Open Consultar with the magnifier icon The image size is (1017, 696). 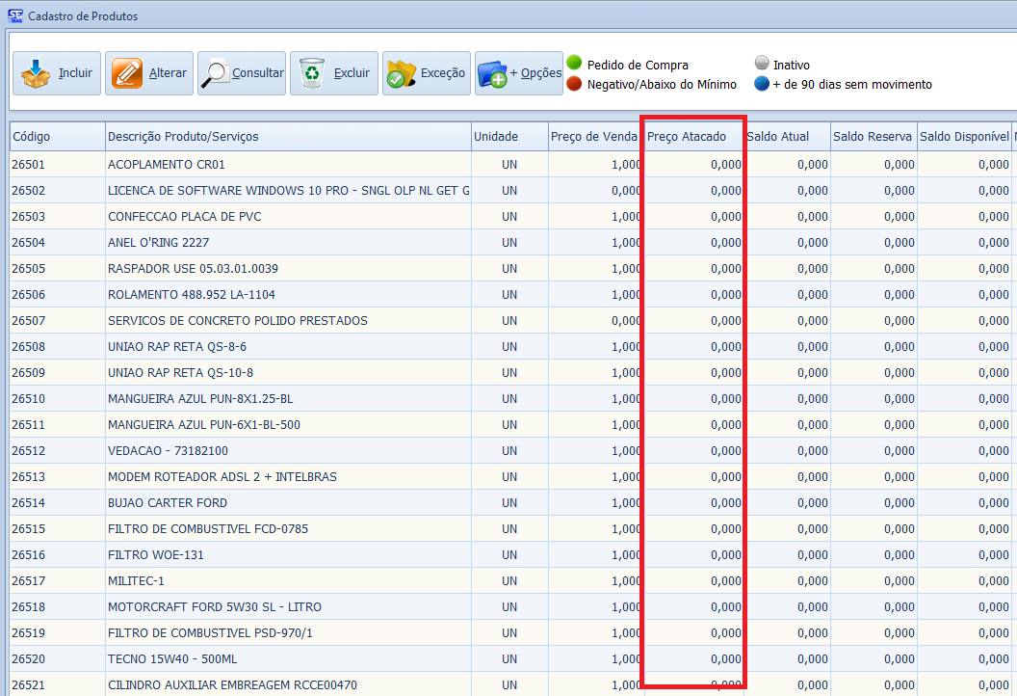pos(215,73)
